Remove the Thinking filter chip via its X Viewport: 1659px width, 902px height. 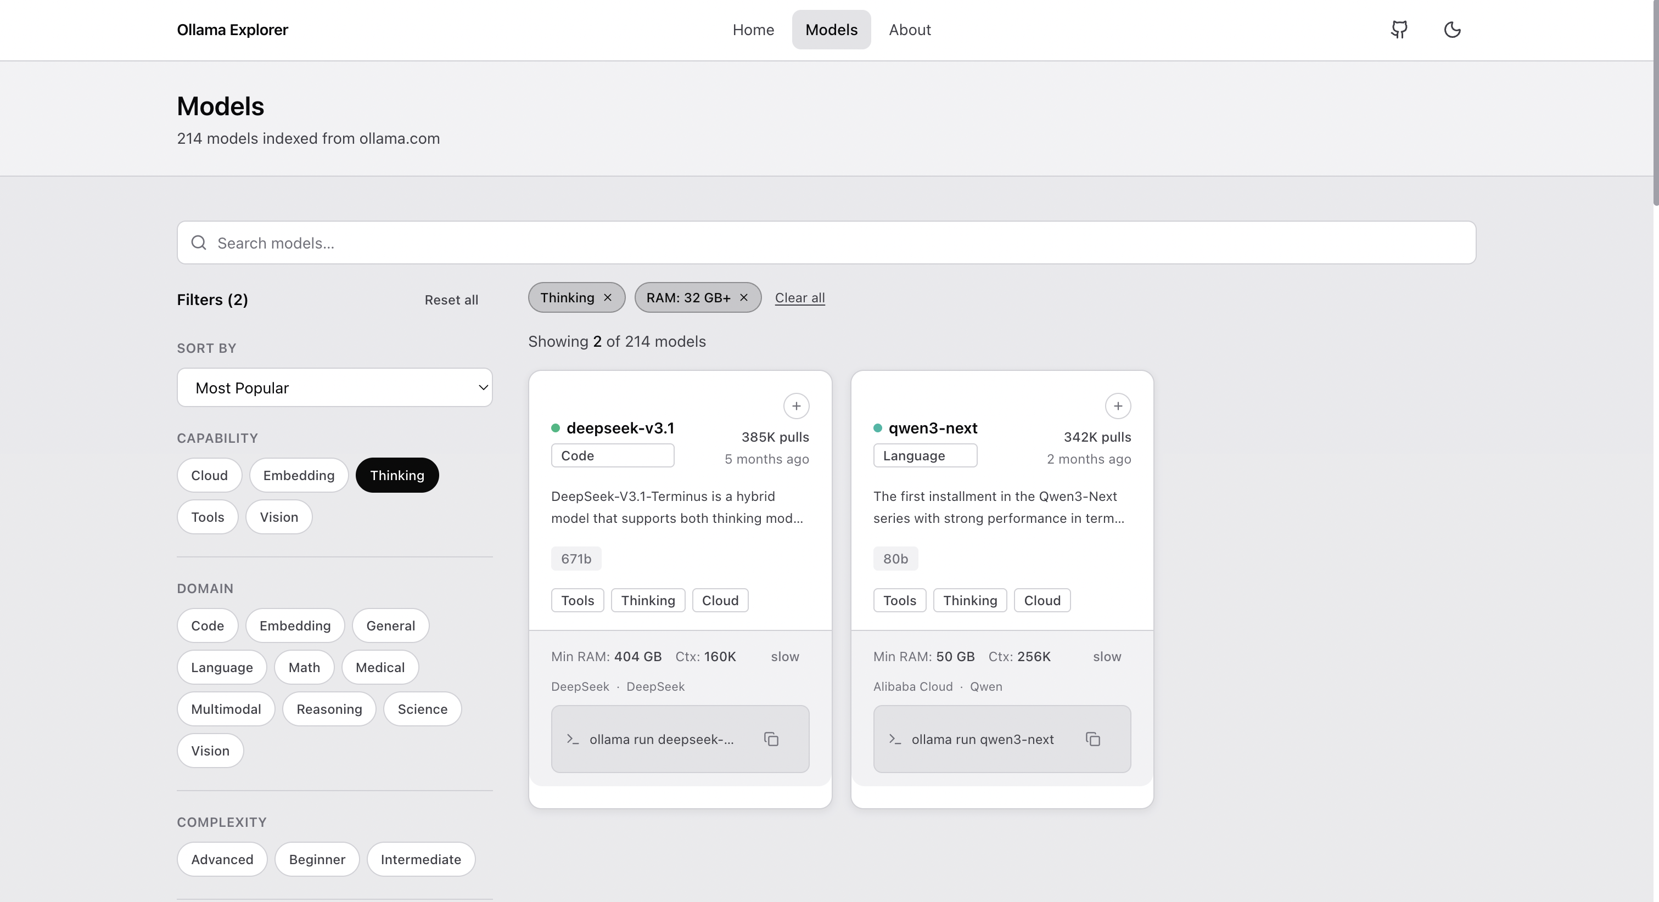[607, 297]
